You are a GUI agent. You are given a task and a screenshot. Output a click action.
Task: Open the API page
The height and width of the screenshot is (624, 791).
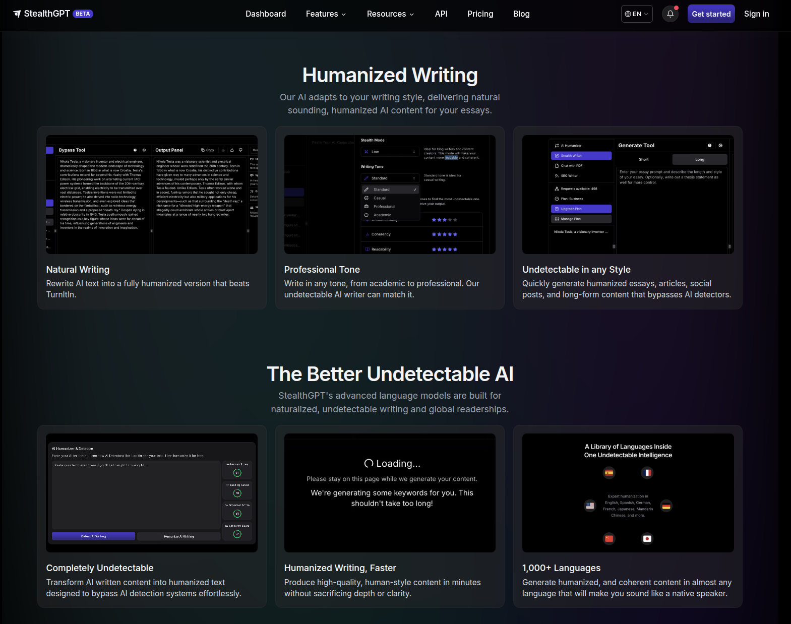pyautogui.click(x=441, y=14)
